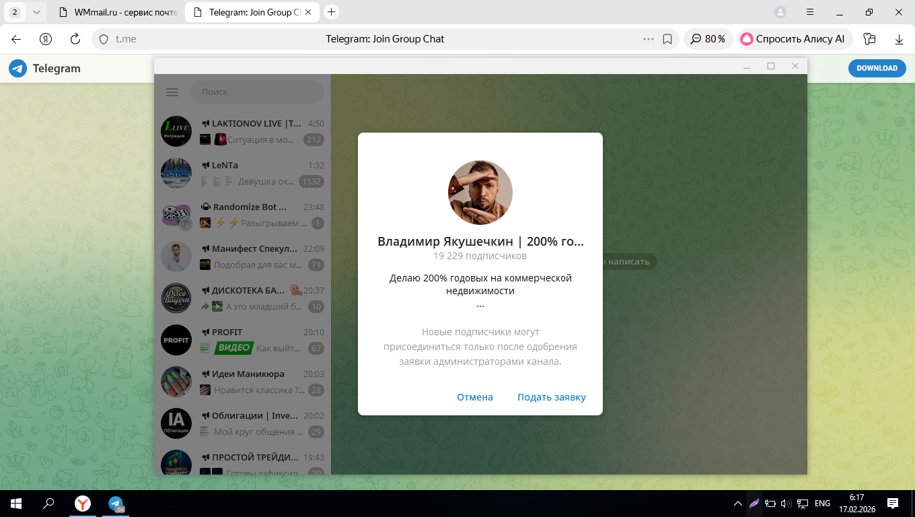Viewport: 915px width, 517px height.
Task: Open a new browser tab
Action: click(x=331, y=11)
